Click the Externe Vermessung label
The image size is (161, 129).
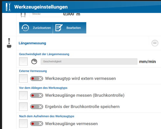(x=33, y=71)
